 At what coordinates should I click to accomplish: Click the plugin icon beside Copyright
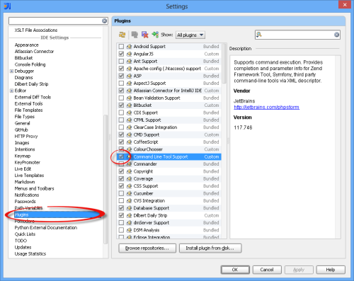coord(129,171)
